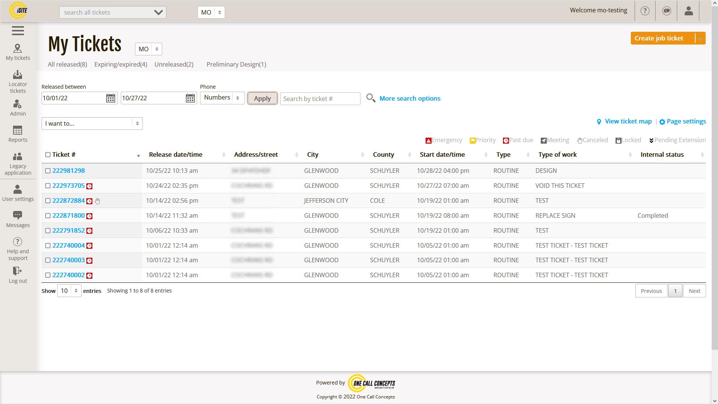Toggle the select-all checkbox in Ticket # header
Image resolution: width=718 pixels, height=404 pixels.
point(48,155)
